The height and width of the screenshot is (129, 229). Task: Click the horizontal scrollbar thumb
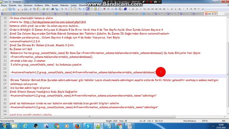(89, 117)
